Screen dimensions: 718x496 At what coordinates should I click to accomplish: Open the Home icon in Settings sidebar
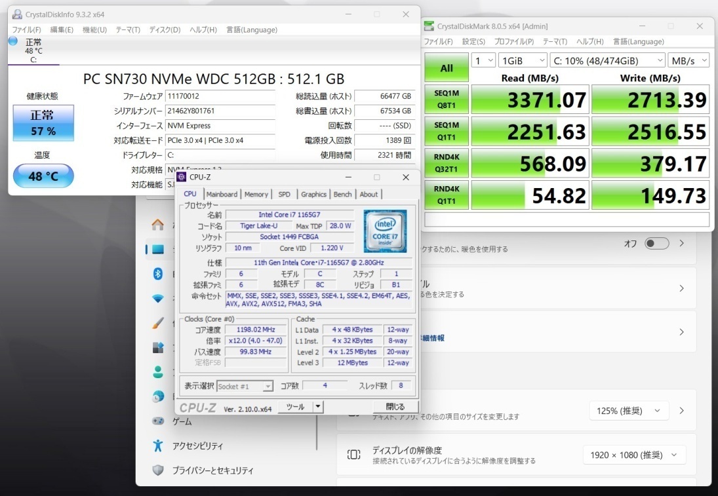coord(158,225)
